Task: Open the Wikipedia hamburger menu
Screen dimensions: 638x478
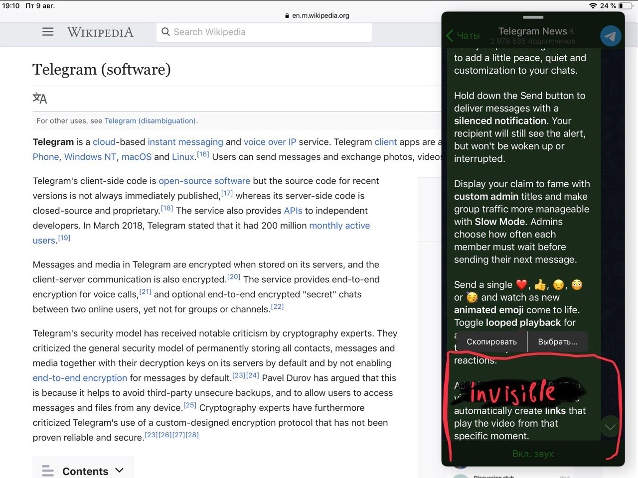Action: (48, 31)
